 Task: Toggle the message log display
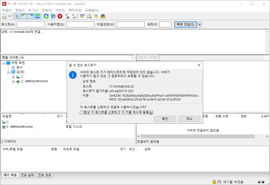click(x=17, y=16)
